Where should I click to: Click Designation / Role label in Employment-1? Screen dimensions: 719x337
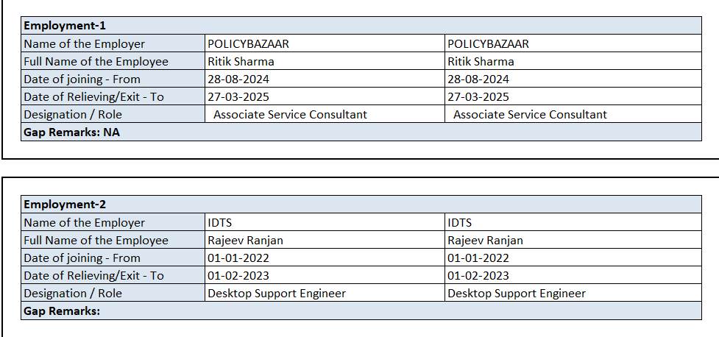[73, 115]
